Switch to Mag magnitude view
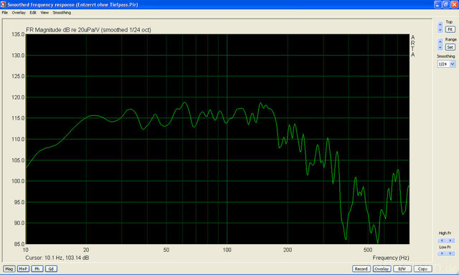This screenshot has width=459, height=275. point(9,269)
